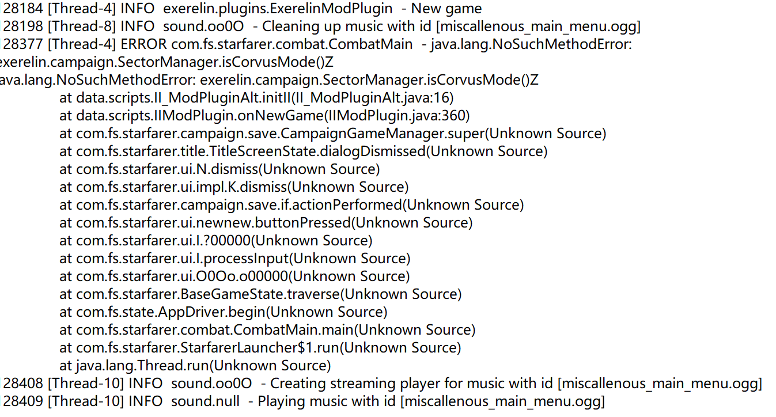Click the TitleScreenState.dialogDismissed line
Screen dimensions: 776x417
[x=303, y=151]
